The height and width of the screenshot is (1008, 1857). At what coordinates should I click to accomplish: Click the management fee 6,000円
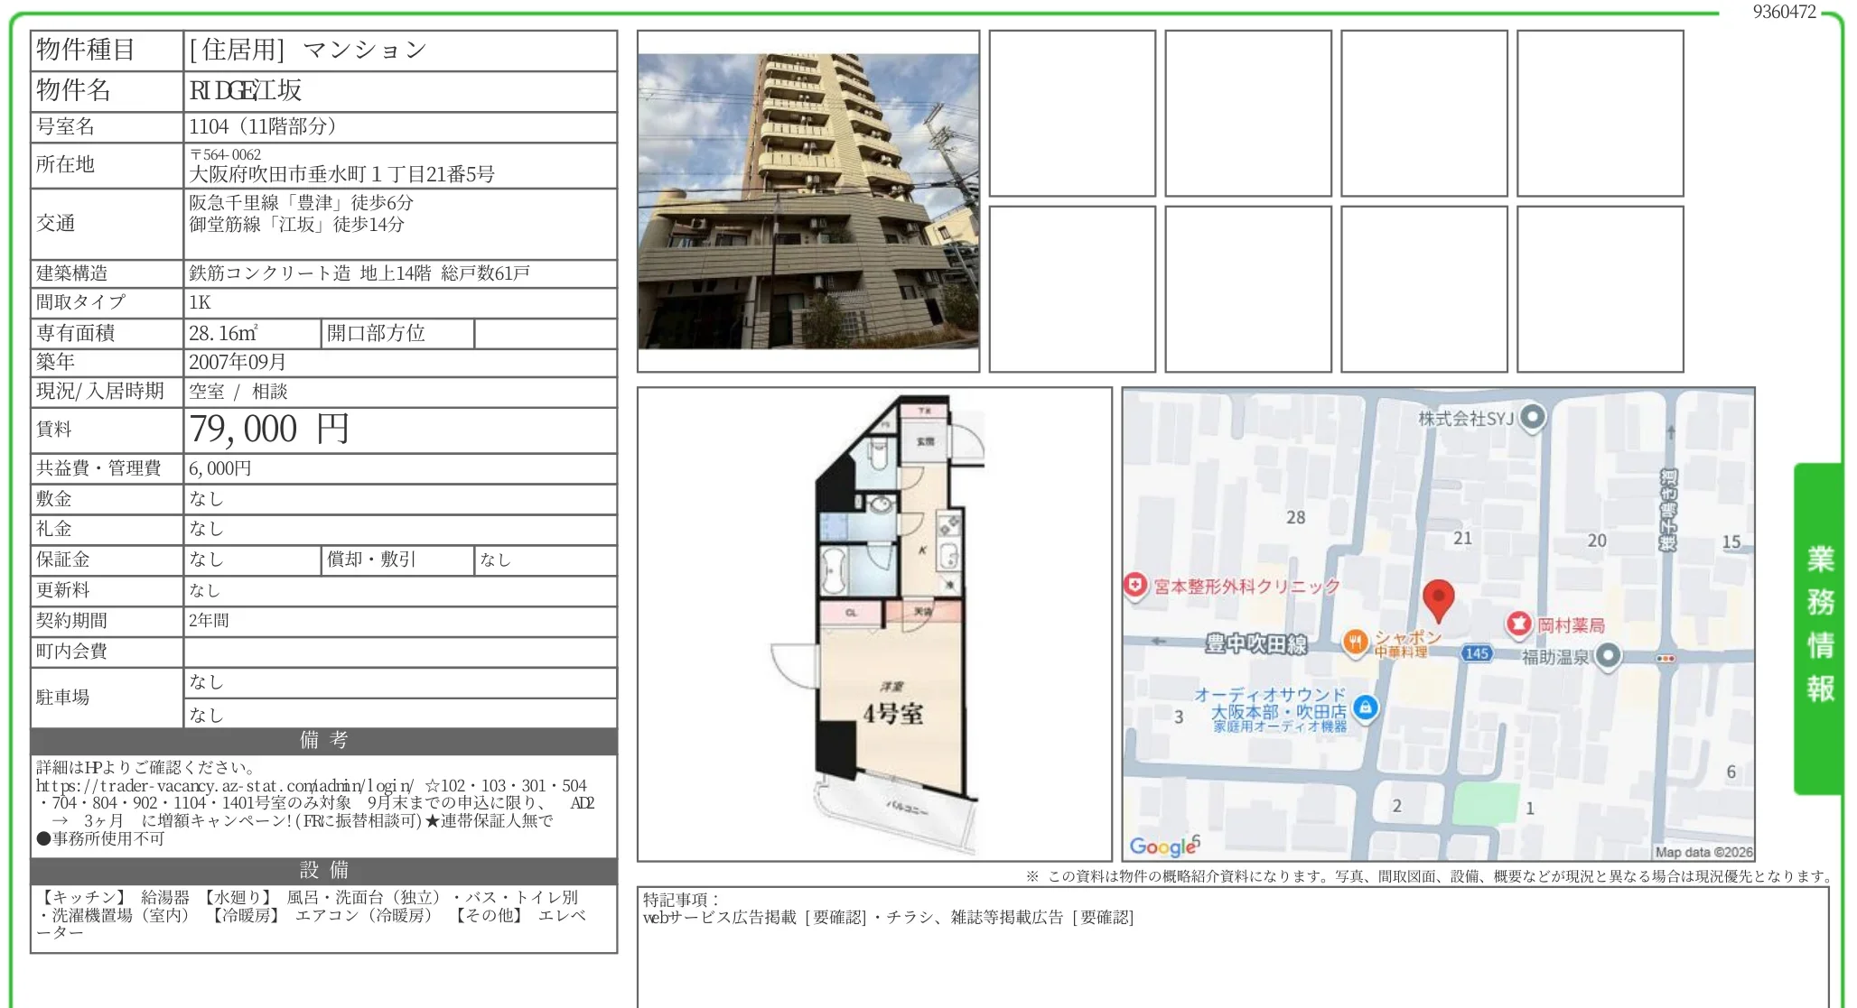(x=220, y=468)
